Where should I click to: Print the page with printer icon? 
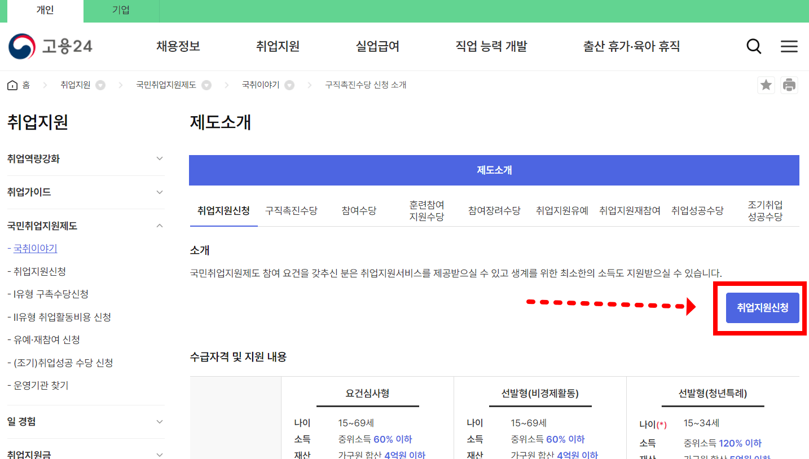[789, 85]
